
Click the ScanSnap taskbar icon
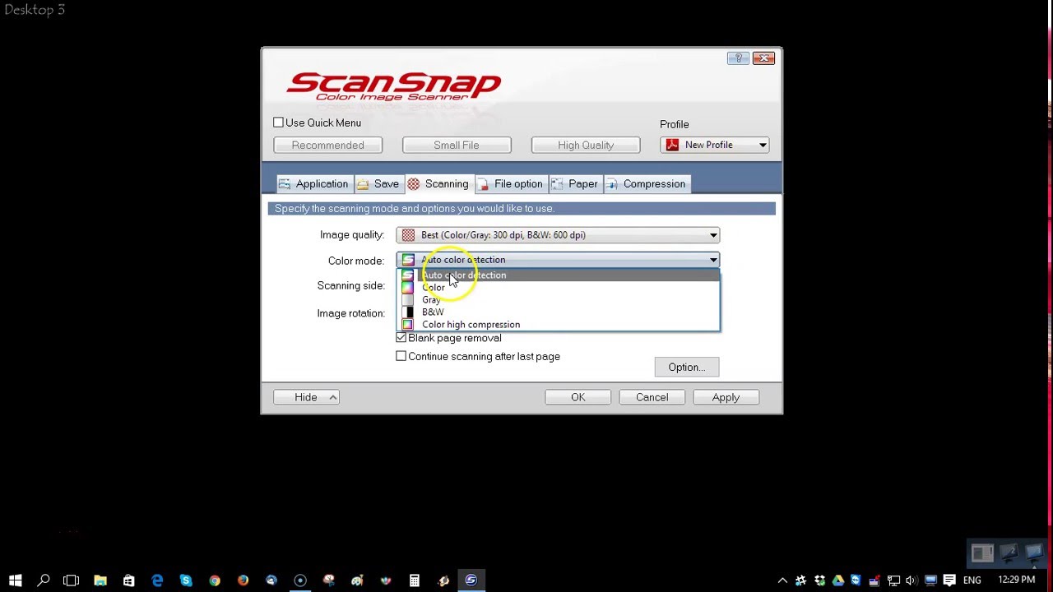471,580
